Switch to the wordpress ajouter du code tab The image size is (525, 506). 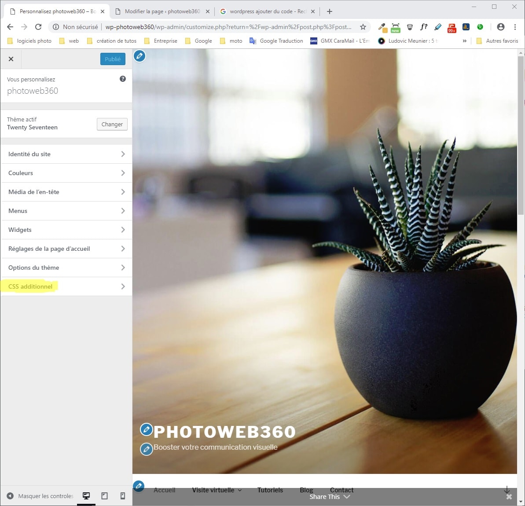tap(268, 11)
